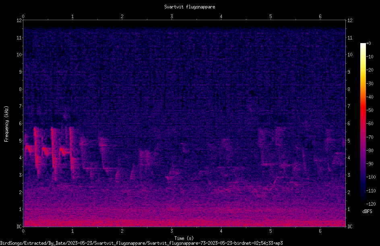Click the faint call near 5 seconds, 3.6 kHz
The height and width of the screenshot is (246, 380).
pos(270,164)
